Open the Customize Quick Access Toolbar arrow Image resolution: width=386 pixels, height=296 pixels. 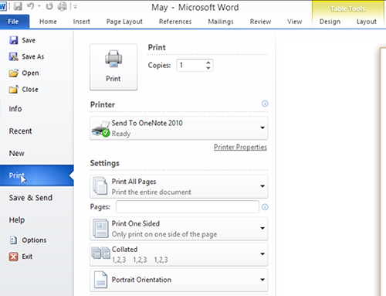point(75,7)
